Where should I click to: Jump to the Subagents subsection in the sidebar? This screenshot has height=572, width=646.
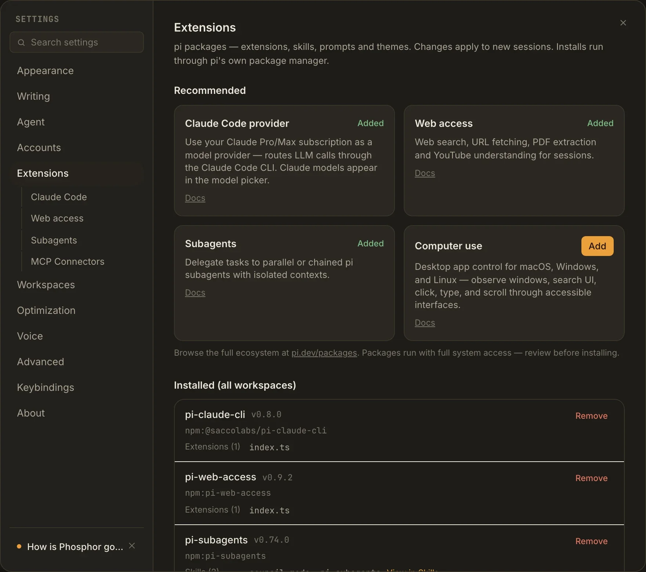click(x=54, y=240)
